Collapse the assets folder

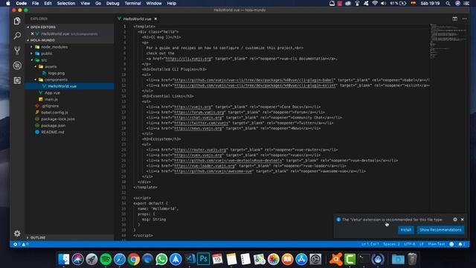[51, 66]
